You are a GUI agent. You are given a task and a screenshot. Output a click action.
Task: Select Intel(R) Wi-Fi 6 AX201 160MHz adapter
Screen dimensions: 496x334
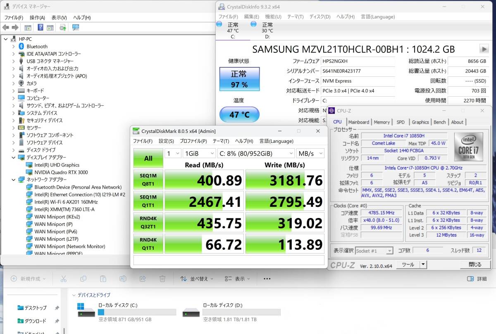click(66, 202)
